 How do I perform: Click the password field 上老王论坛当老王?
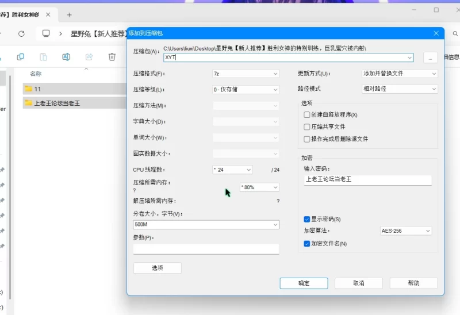point(367,180)
